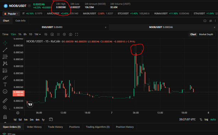The height and width of the screenshot is (135, 218).
Task: Open the Open Orders (0) tab
Action: [12, 127]
